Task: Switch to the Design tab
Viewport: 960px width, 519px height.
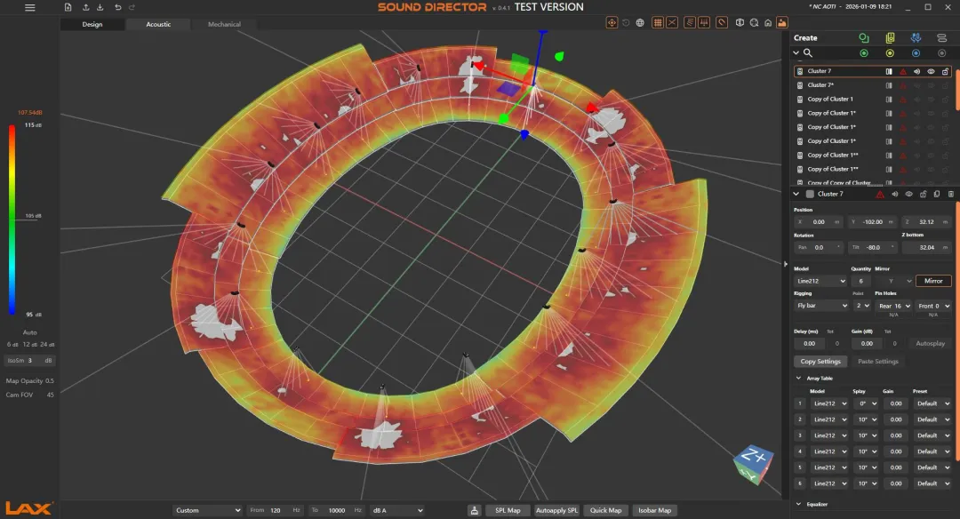Action: [92, 24]
